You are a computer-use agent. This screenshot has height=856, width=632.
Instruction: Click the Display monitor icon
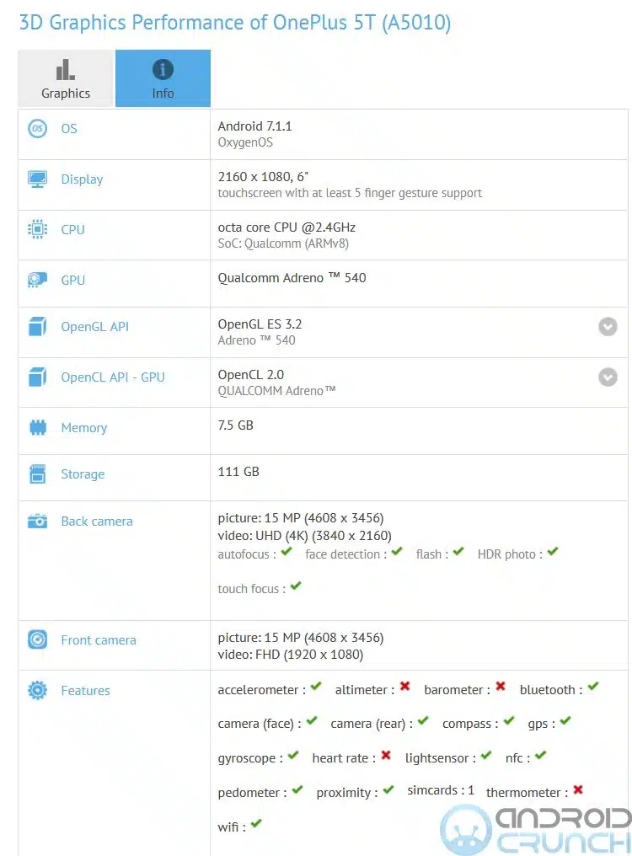pyautogui.click(x=37, y=179)
